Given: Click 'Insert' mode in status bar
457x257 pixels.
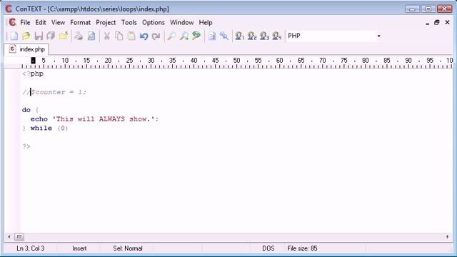Looking at the screenshot, I should 79,248.
